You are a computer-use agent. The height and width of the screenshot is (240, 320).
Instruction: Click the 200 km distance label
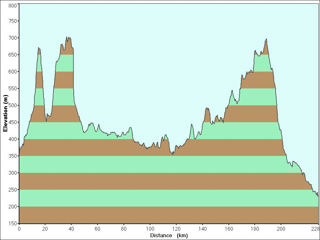pos(281,229)
